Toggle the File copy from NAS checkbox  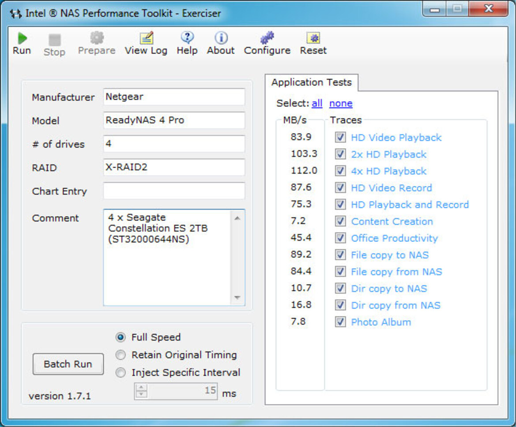click(340, 271)
